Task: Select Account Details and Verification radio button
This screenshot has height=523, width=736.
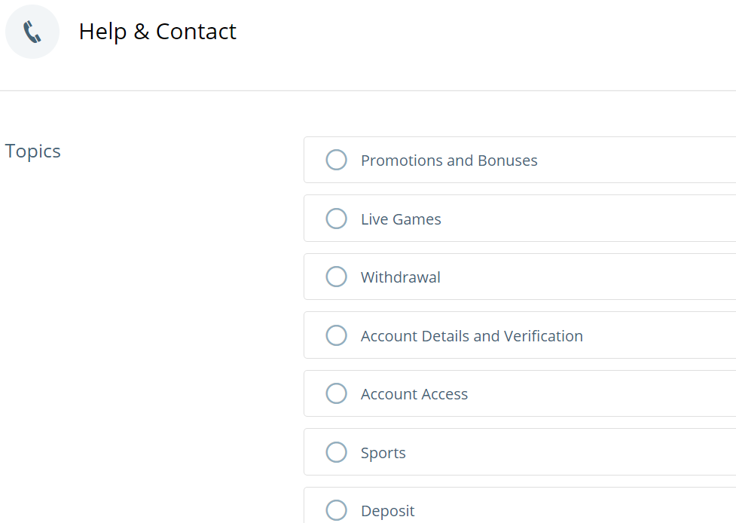Action: (337, 335)
